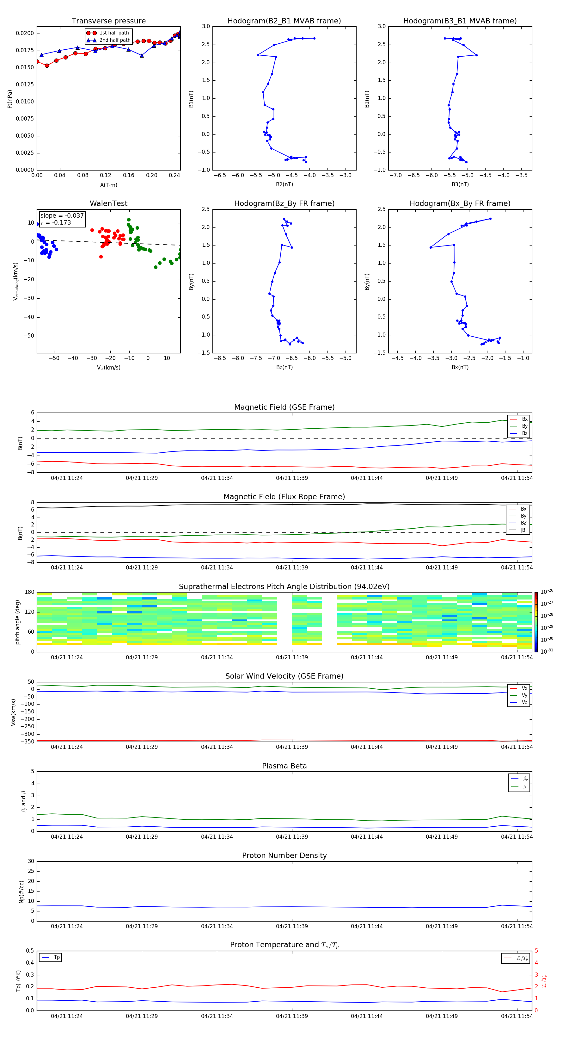Select the 'slope = -0.037' annotation

pyautogui.click(x=62, y=216)
